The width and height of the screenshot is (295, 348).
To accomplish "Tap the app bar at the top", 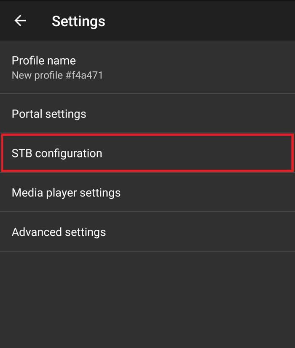I will [147, 20].
